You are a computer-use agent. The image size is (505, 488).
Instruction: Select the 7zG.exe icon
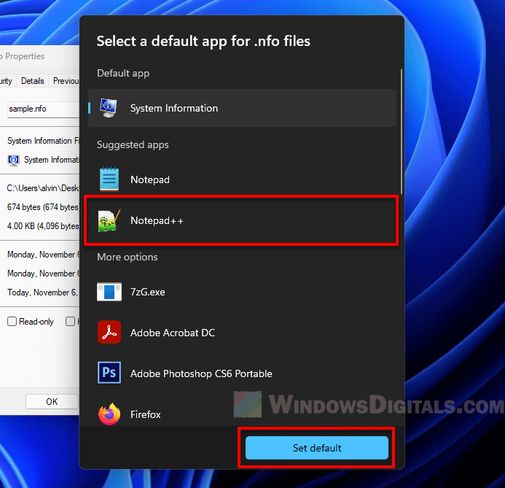coord(109,292)
